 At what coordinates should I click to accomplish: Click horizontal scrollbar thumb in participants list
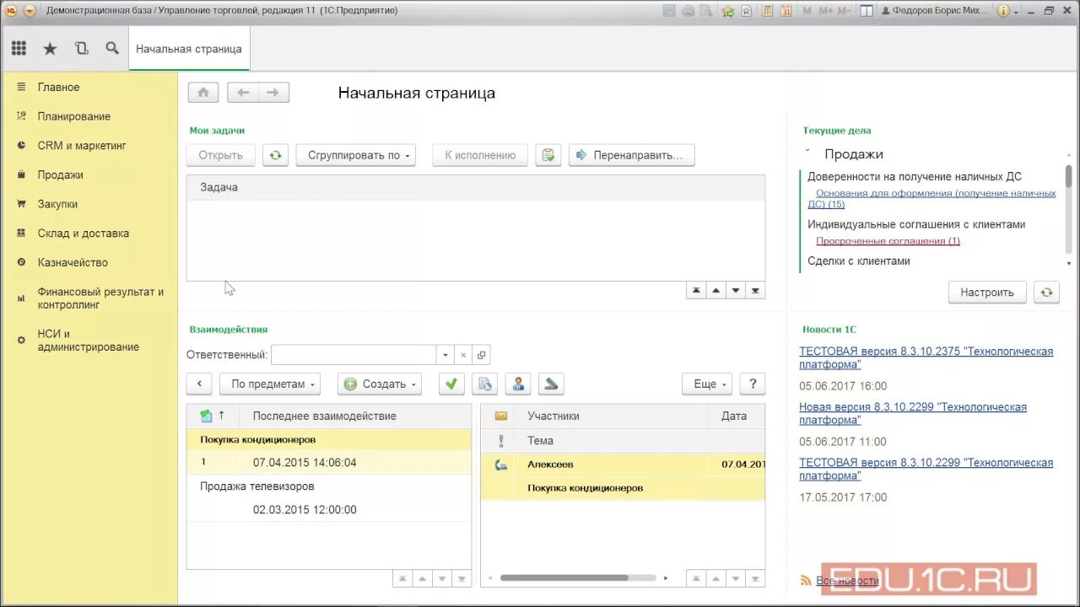564,578
